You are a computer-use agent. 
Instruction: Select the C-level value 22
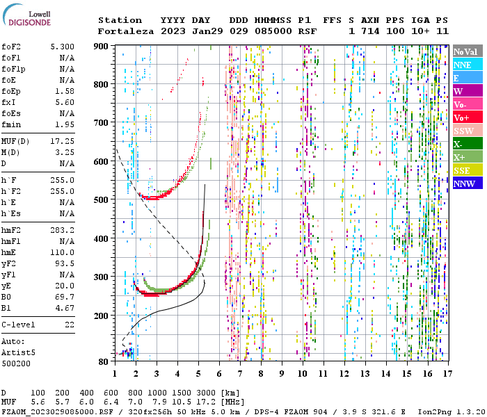click(70, 325)
